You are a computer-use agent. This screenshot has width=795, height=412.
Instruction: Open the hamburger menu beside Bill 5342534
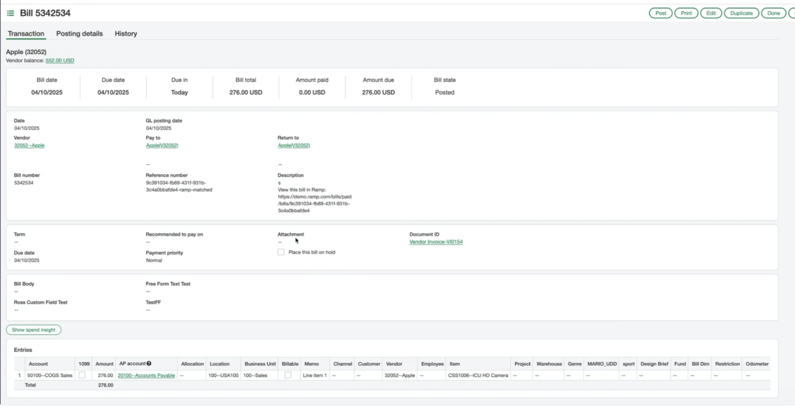click(11, 13)
